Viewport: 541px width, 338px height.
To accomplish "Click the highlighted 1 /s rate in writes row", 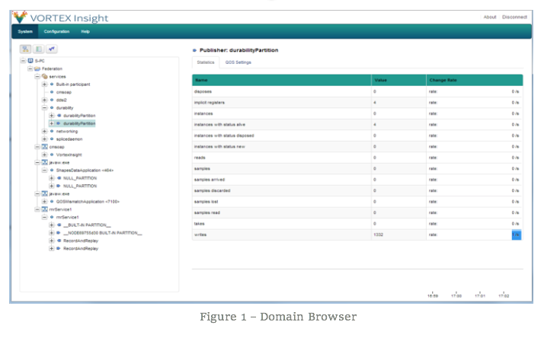I will pyautogui.click(x=516, y=234).
